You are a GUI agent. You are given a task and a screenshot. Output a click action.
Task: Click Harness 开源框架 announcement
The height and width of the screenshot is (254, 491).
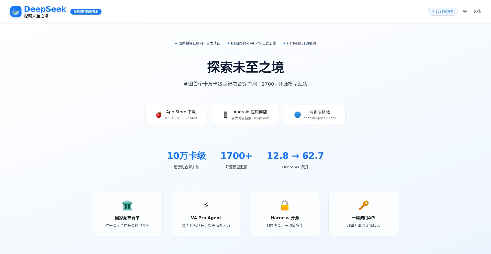pos(299,43)
